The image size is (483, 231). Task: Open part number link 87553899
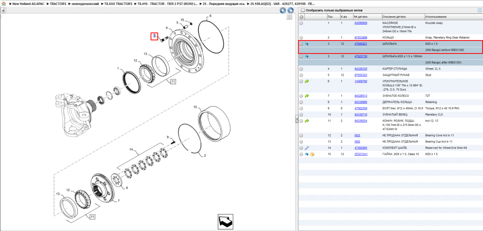click(361, 38)
